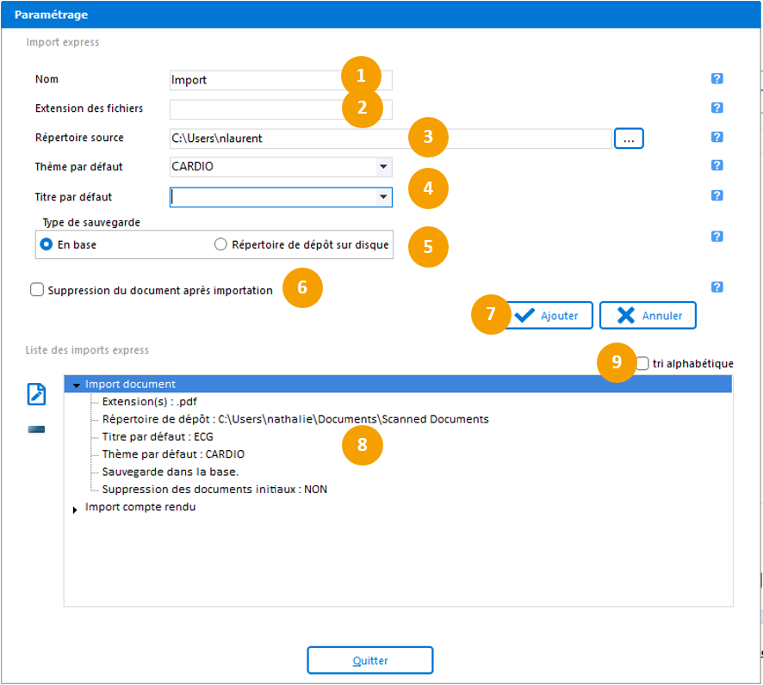
Task: Open help for Extension des fichiers
Action: (716, 108)
